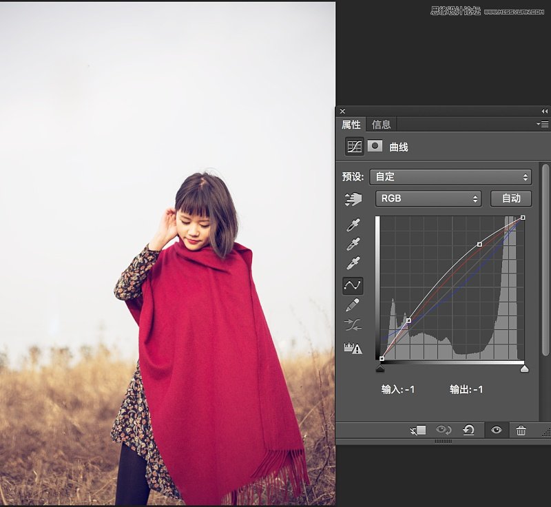Click the panel vertical scrollbar
Image resolution: width=551 pixels, height=507 pixels.
pyautogui.click(x=545, y=260)
